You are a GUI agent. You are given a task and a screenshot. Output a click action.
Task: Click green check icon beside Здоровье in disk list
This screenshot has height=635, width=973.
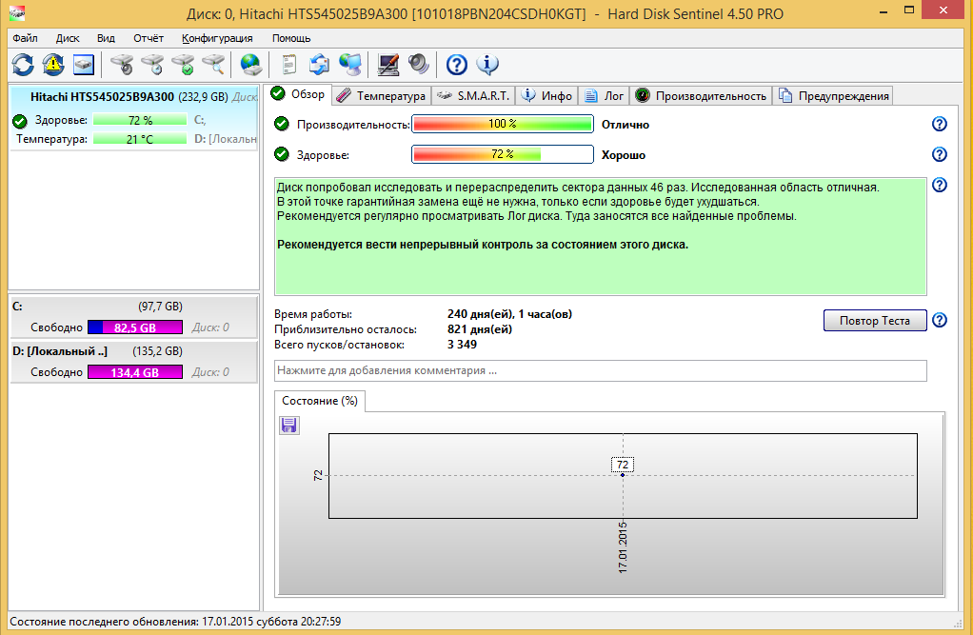point(20,120)
